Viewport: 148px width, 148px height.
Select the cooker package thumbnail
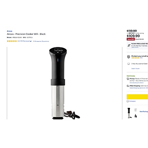129,113
